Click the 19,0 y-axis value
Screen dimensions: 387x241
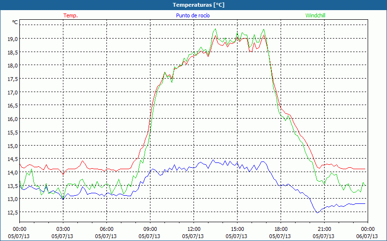[13, 39]
